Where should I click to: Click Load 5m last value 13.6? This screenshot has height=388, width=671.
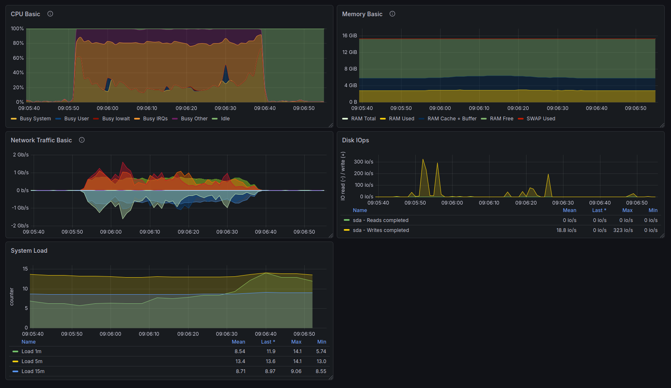click(271, 361)
